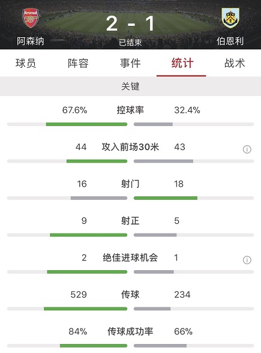This screenshot has height=353, width=261.
Task: Tap the 已结束 match status label
Action: (x=130, y=42)
